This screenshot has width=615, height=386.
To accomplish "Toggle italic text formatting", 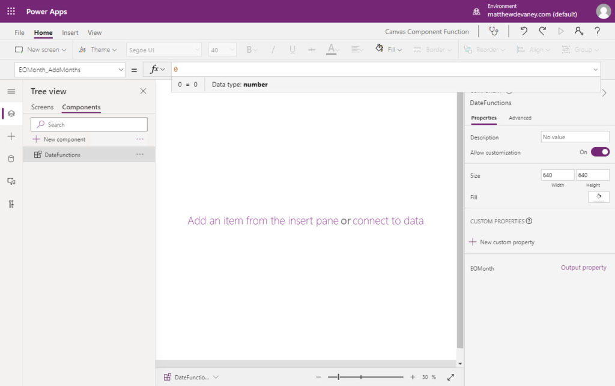I will pos(273,50).
